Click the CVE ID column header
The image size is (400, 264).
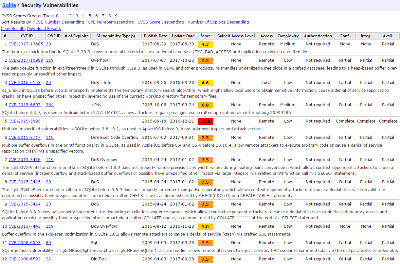(27, 36)
